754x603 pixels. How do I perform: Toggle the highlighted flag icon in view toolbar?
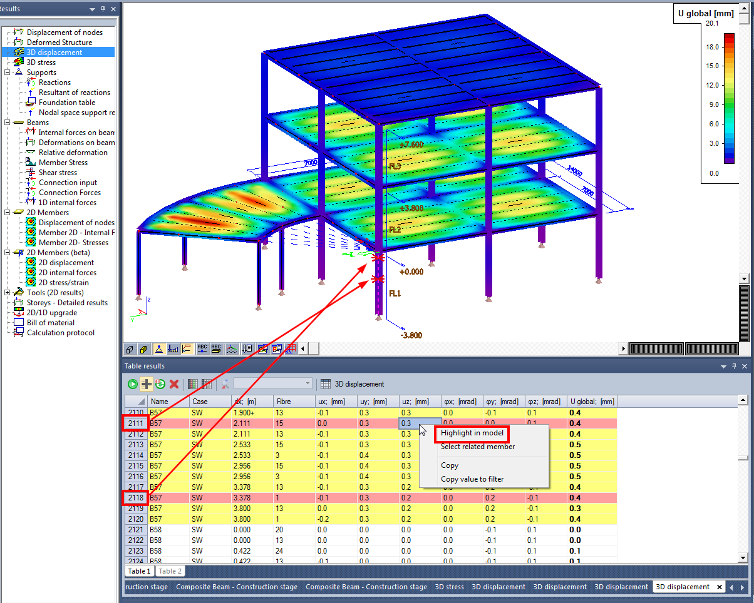coord(187,348)
